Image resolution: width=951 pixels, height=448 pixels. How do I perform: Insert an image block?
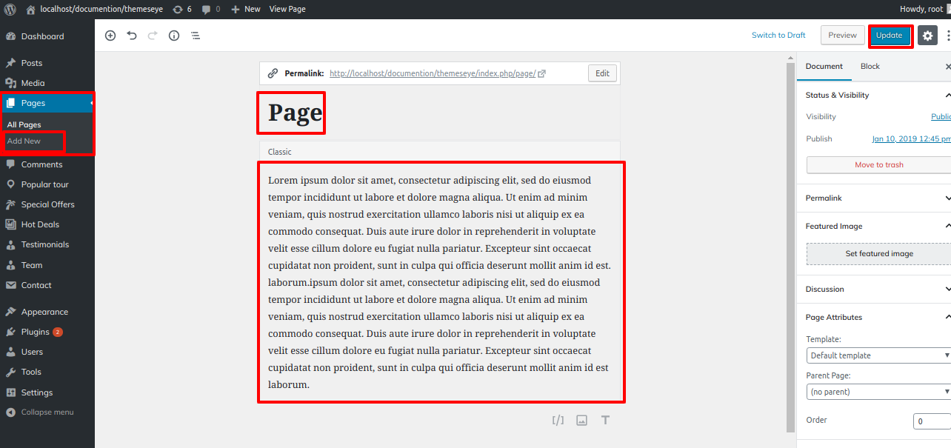581,420
